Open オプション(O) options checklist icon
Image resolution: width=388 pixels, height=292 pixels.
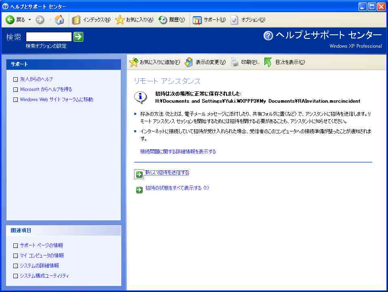[x=234, y=20]
